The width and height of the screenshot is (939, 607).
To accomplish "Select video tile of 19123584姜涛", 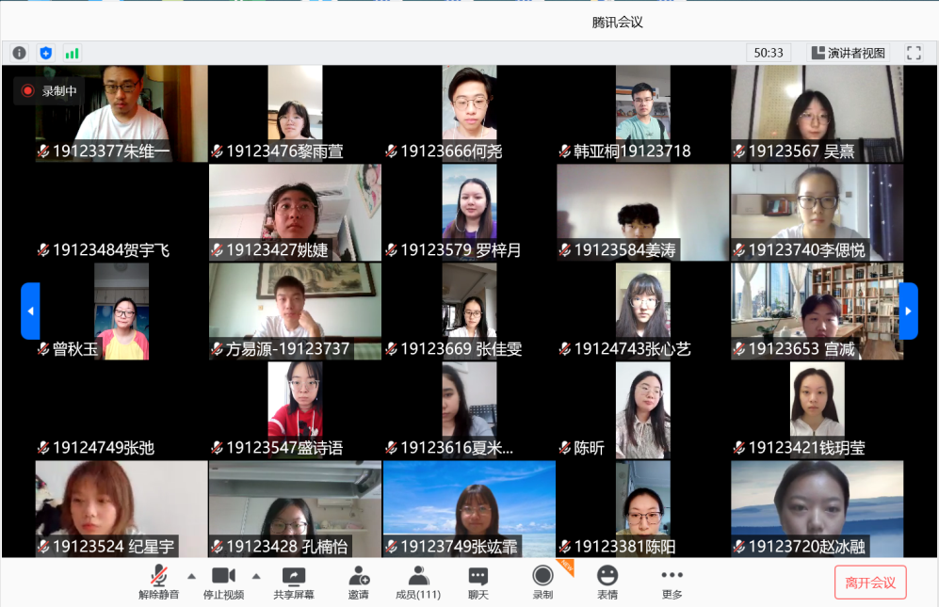I will (x=643, y=212).
